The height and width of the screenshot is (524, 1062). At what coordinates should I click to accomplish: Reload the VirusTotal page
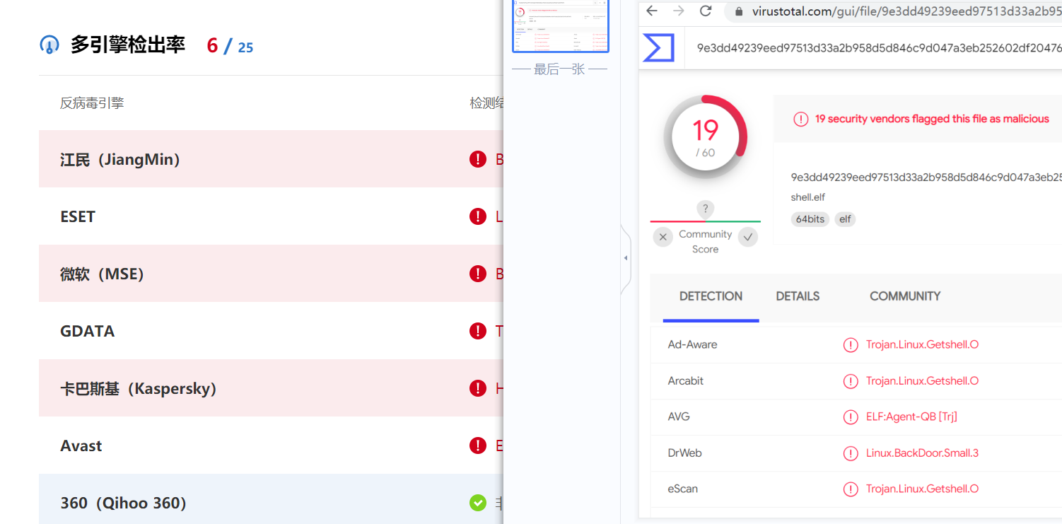706,11
